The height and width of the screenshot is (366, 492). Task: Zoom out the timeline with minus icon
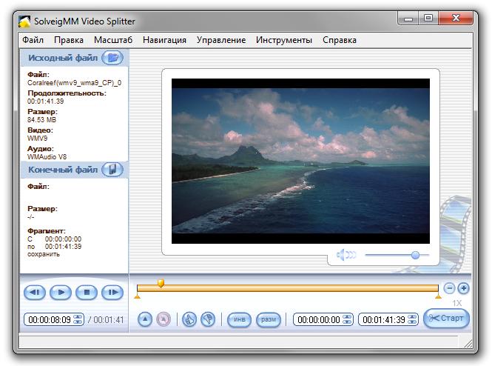point(449,288)
